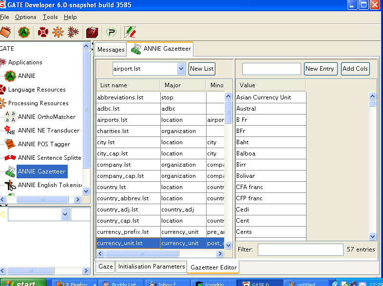Select the Baht value entry
The height and width of the screenshot is (286, 383).
270,142
